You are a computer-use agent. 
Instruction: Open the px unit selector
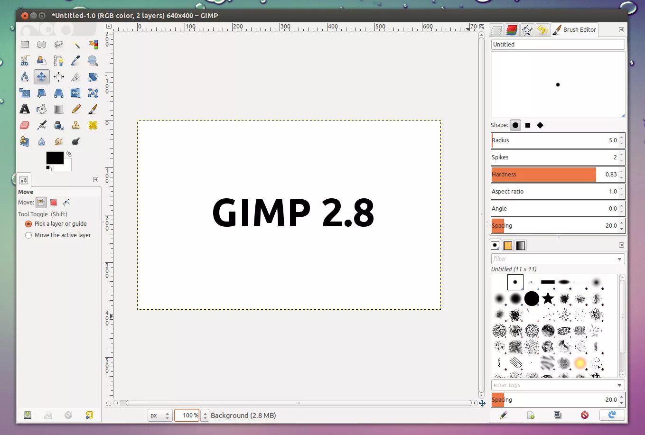159,416
